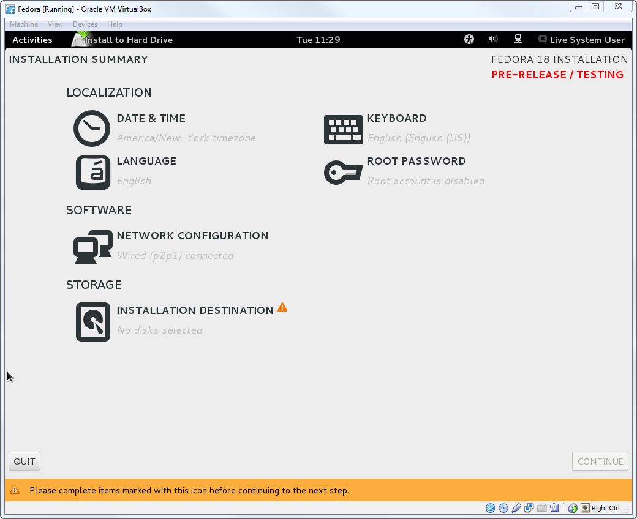Click the 'Install to Hard Drive' title text

pyautogui.click(x=129, y=40)
